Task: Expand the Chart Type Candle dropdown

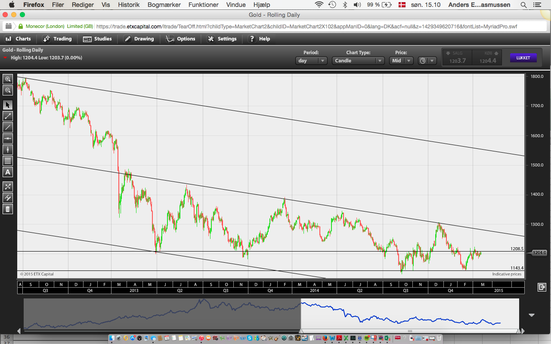Action: click(358, 61)
